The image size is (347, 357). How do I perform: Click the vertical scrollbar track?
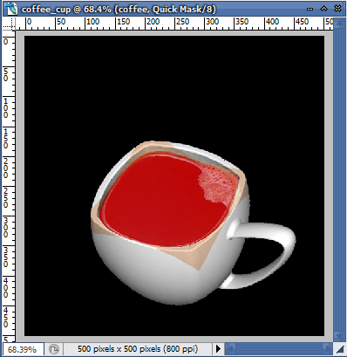tap(339, 181)
